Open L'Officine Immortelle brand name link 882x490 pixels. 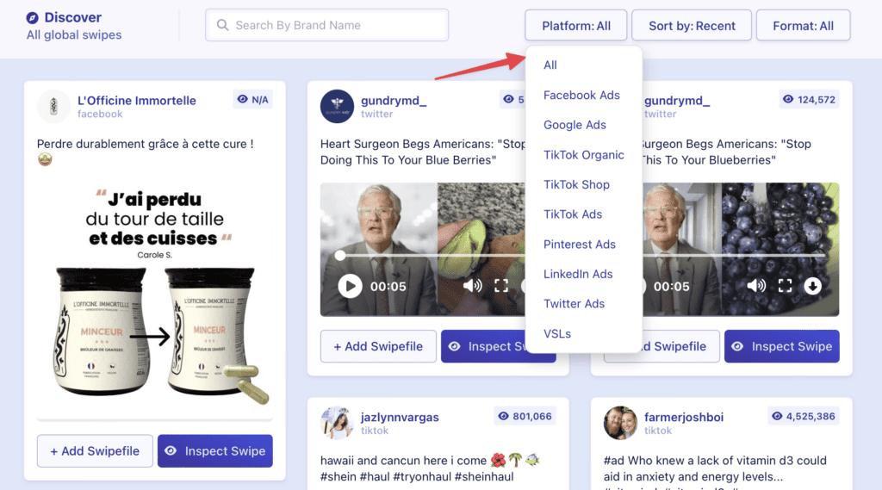tap(137, 101)
